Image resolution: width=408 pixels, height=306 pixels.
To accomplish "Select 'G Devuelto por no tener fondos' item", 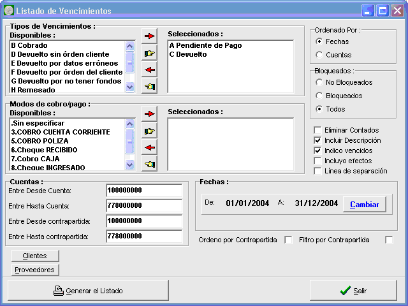I will (x=67, y=81).
